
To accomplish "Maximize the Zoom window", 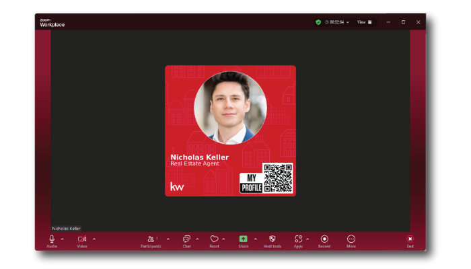I will tap(403, 22).
